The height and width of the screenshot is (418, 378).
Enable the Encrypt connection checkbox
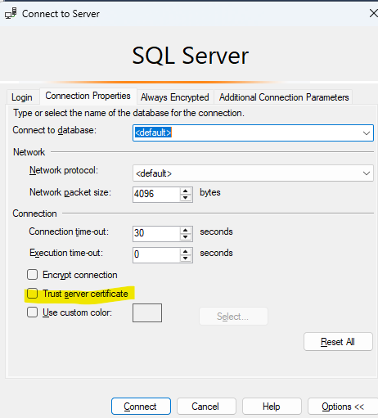point(32,275)
